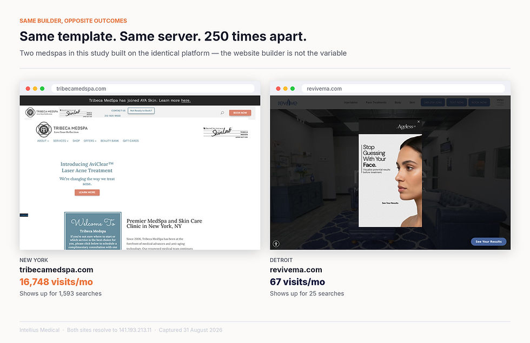The height and width of the screenshot is (343, 530).
Task: Click the 'Captured 31 August 2026' footer text
Action: [190, 330]
